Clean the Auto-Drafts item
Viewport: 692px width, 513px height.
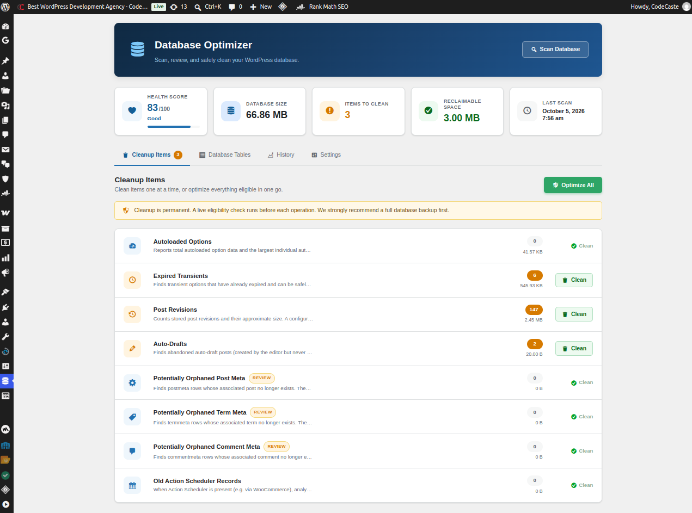point(574,349)
